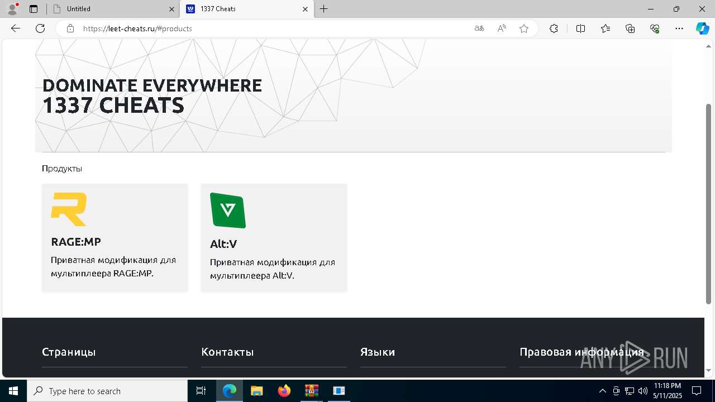Viewport: 715px width, 402px height.
Task: Click the Страницы footer heading
Action: coord(69,352)
